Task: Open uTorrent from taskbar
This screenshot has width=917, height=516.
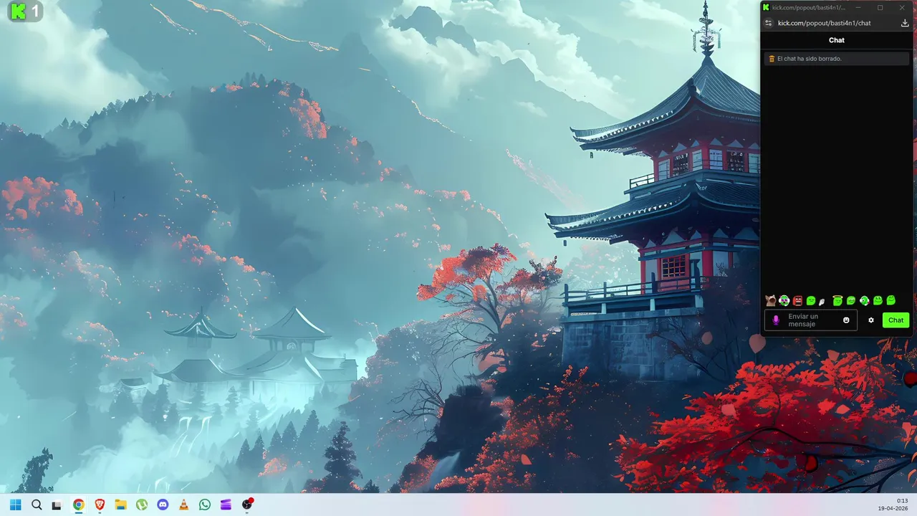Action: coord(141,505)
